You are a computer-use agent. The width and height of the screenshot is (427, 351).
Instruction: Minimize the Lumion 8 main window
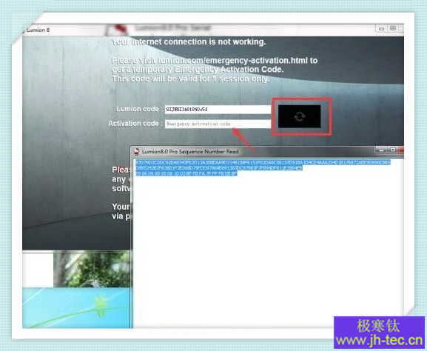tap(381, 28)
